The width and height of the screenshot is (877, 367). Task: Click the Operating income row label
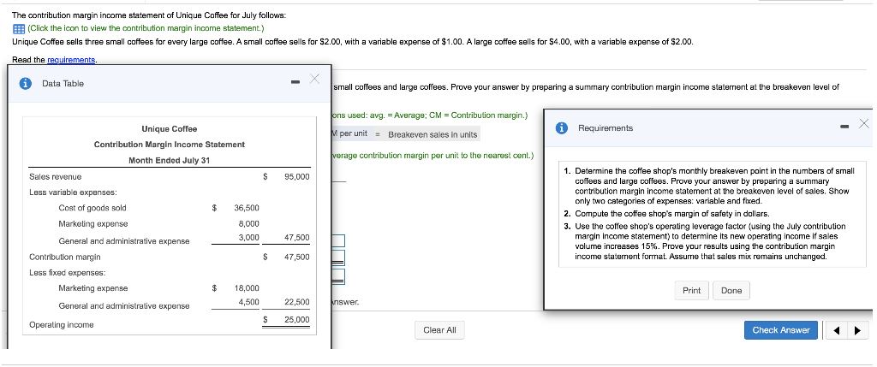[62, 325]
